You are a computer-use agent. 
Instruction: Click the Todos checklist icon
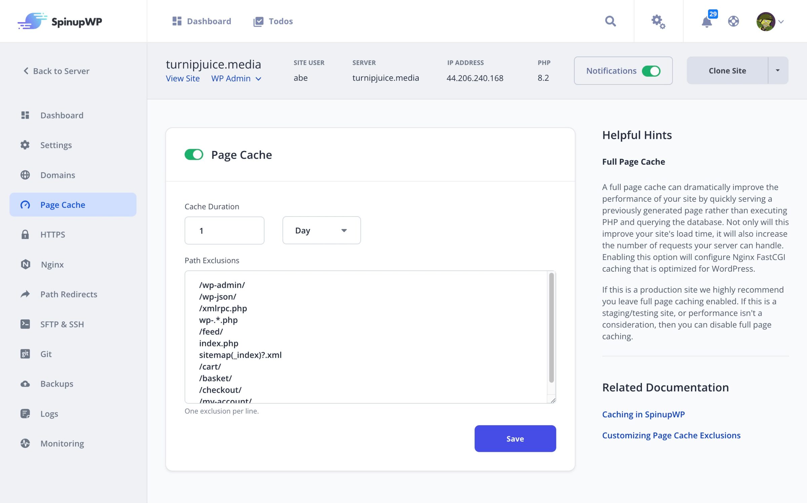258,22
